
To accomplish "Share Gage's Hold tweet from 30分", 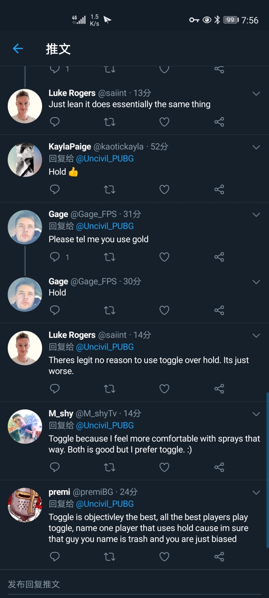I will 219,310.
